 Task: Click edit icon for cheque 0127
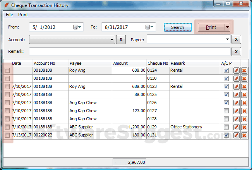(237, 111)
